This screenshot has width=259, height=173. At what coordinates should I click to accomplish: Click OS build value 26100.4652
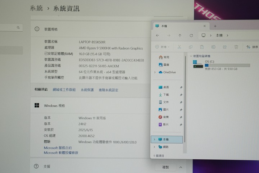click(x=86, y=136)
